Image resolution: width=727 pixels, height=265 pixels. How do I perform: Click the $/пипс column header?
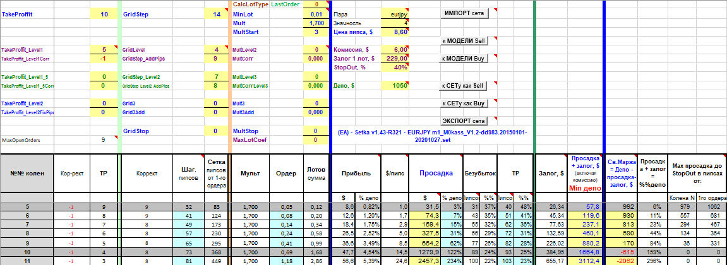[x=395, y=174]
